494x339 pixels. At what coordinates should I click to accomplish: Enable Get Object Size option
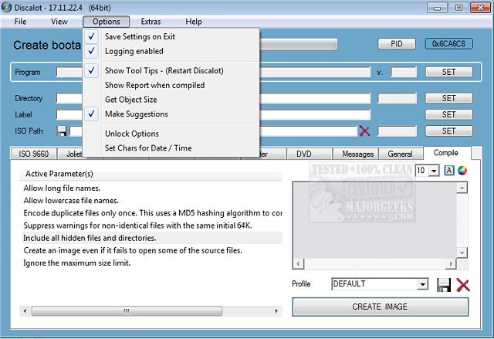[x=171, y=100]
